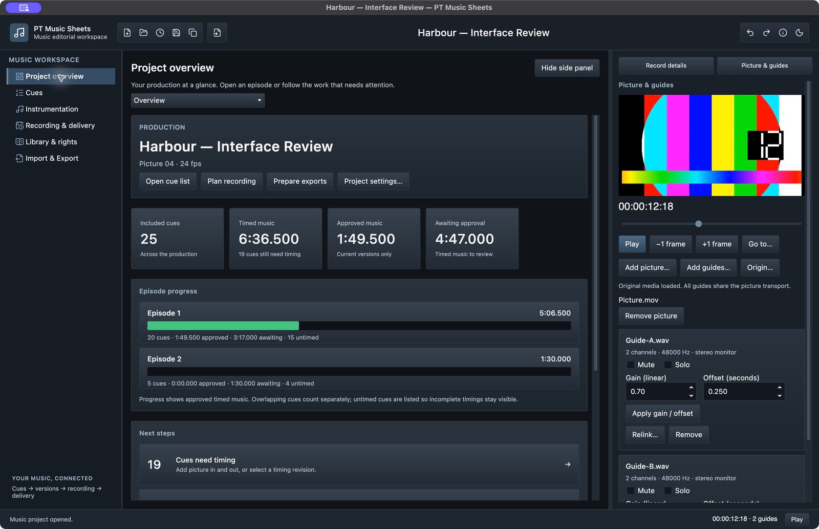819x529 pixels.
Task: Click the import file arrow icon in toolbar
Action: tap(217, 33)
